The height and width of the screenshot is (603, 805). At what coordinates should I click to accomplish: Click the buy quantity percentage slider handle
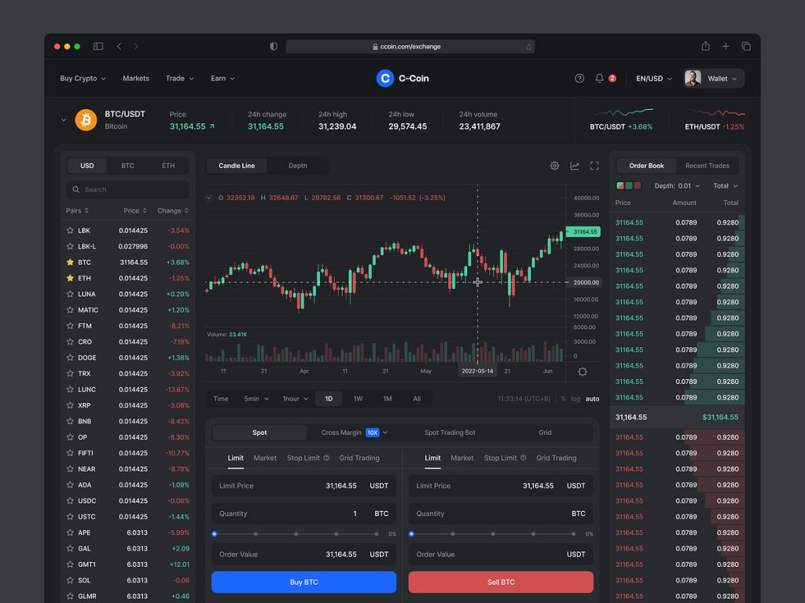coord(215,534)
